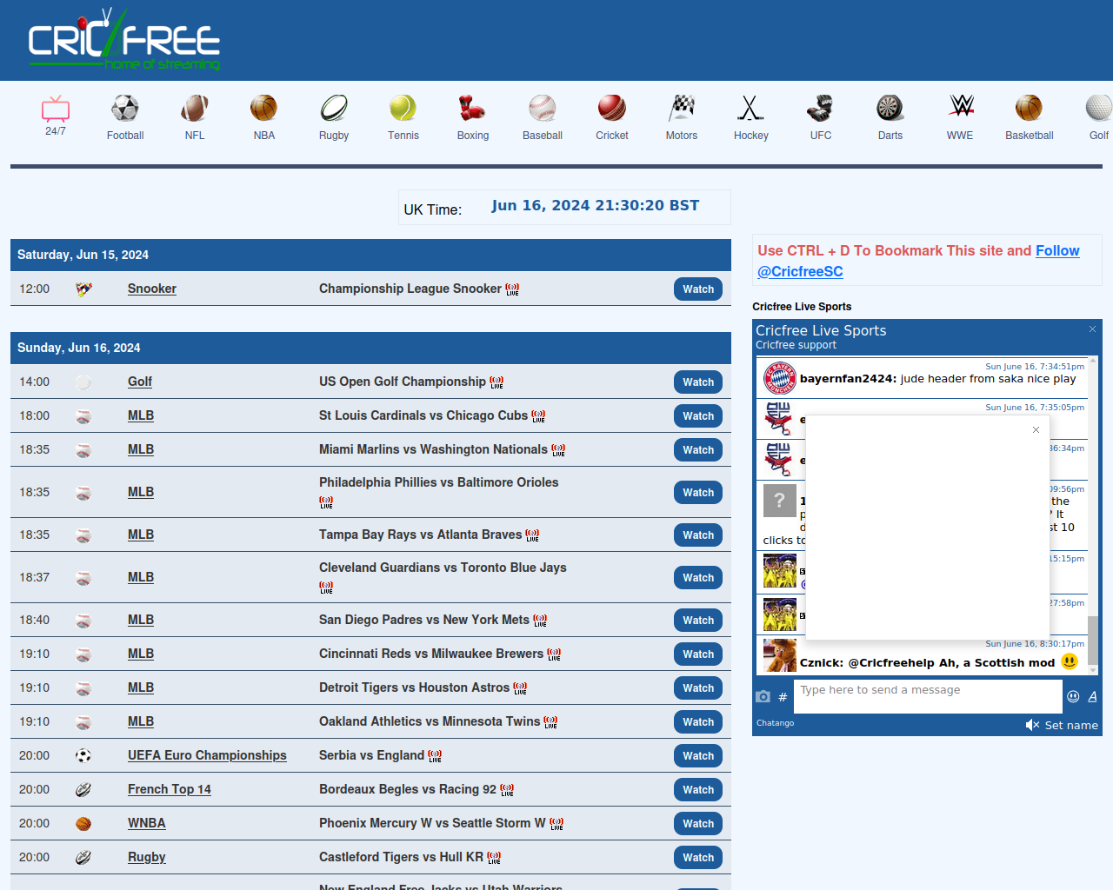
Task: Open the WNBA category link
Action: 146,823
